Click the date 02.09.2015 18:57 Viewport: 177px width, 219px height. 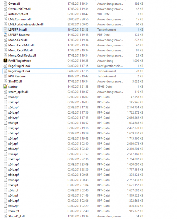(78, 123)
